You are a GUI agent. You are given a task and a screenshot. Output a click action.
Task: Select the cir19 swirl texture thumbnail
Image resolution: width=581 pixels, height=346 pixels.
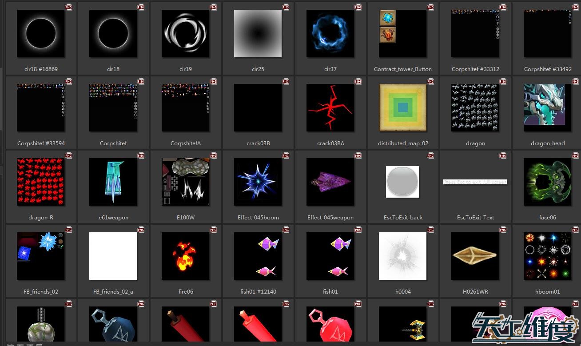(x=185, y=34)
